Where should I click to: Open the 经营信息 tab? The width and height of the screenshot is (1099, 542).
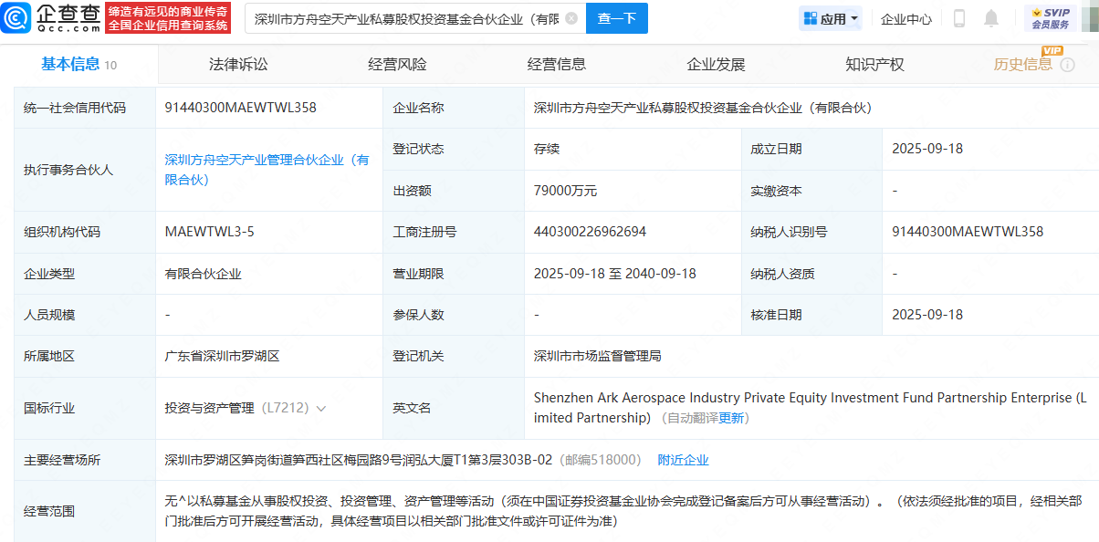(557, 64)
